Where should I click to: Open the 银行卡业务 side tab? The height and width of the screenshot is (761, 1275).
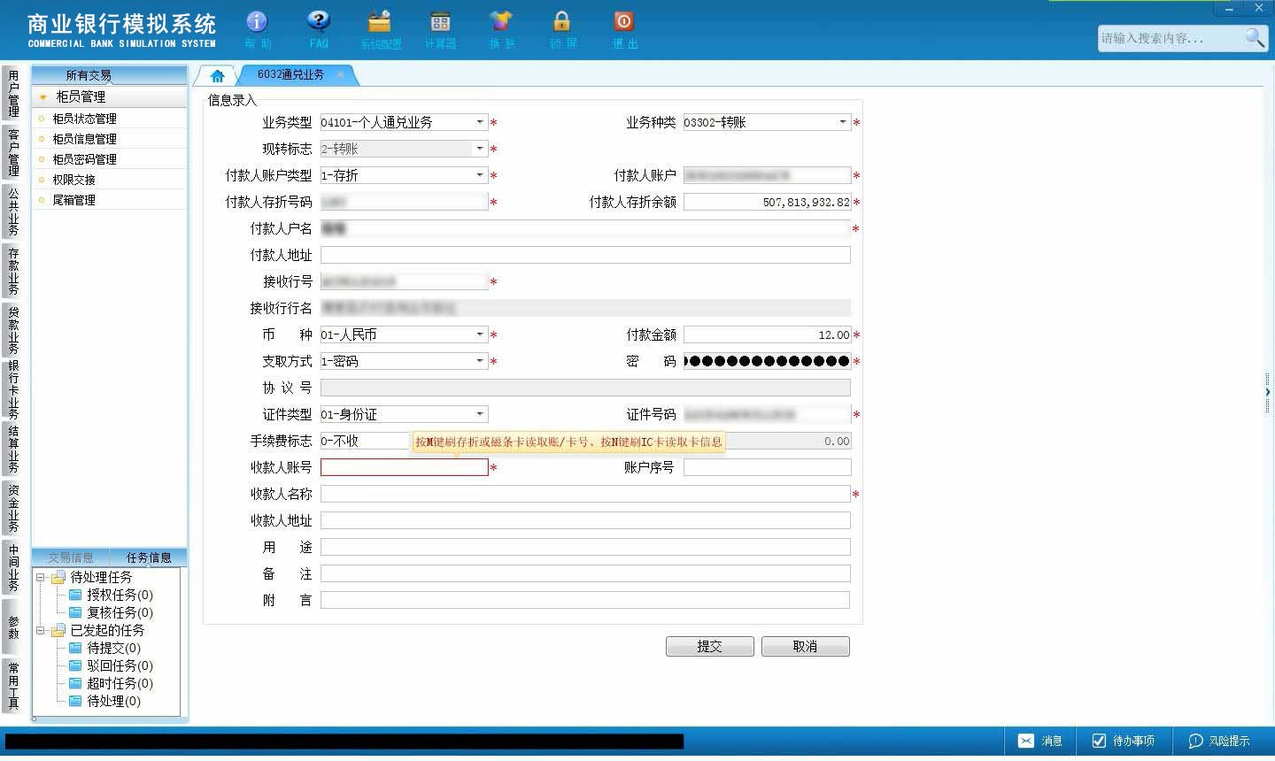[x=13, y=389]
